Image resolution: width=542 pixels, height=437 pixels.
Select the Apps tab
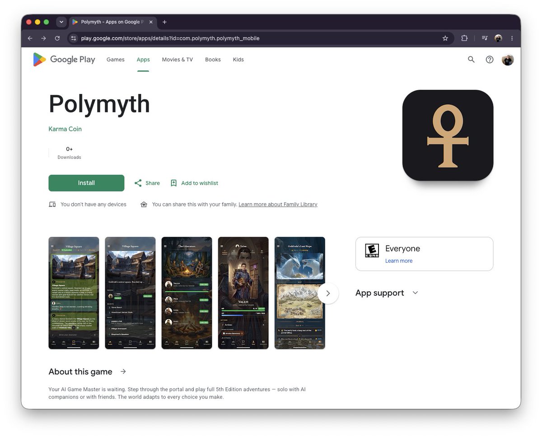143,60
